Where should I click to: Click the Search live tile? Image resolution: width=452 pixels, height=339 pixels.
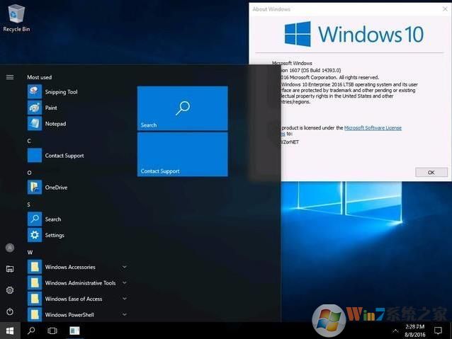(182, 108)
